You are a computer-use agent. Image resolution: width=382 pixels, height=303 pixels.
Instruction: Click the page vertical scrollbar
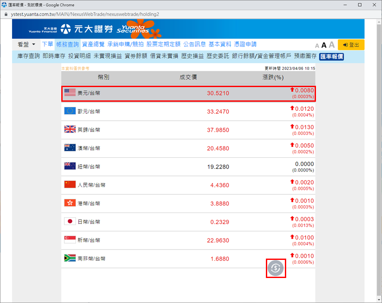click(x=379, y=160)
